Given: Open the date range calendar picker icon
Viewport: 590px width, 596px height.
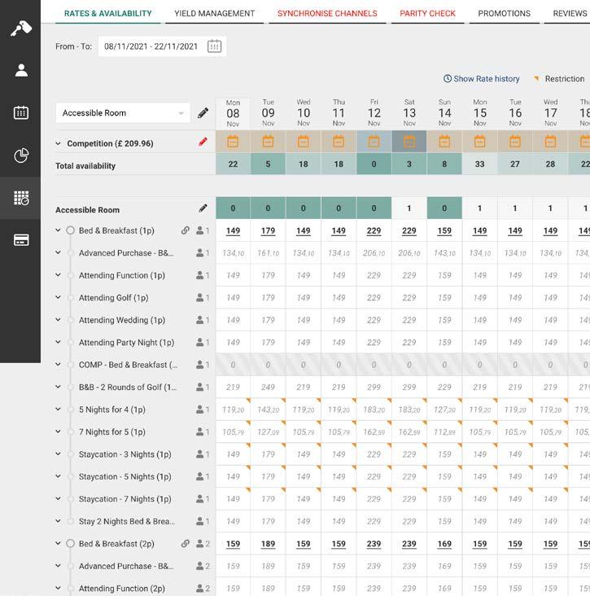Looking at the screenshot, I should (x=214, y=46).
